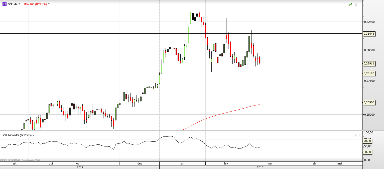Close the RSI 14 Wilder panel
Screen dimensions: 384x169
pos(360,135)
